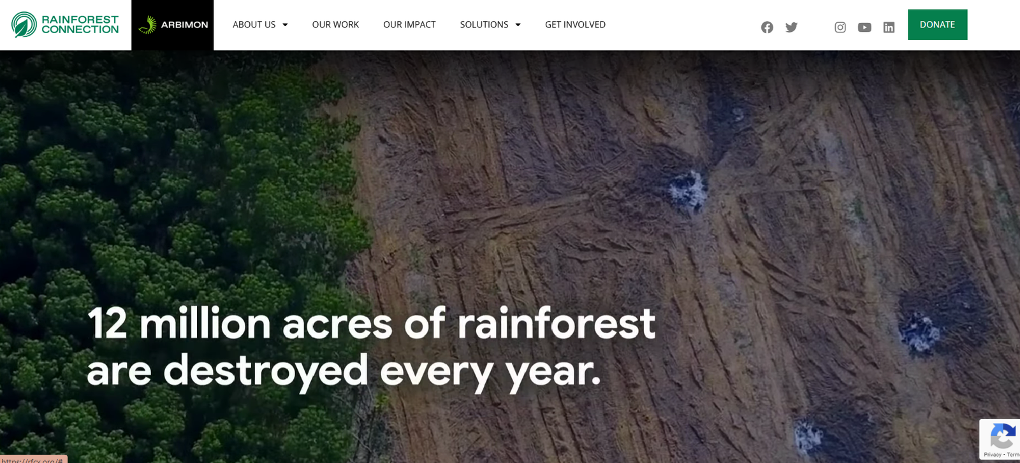This screenshot has height=463, width=1020.
Task: Open the SOLUTIONS menu
Action: (484, 25)
